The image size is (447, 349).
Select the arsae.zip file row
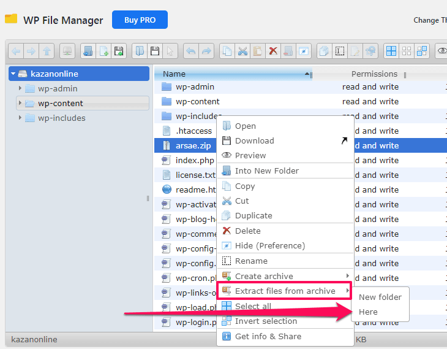click(x=186, y=145)
